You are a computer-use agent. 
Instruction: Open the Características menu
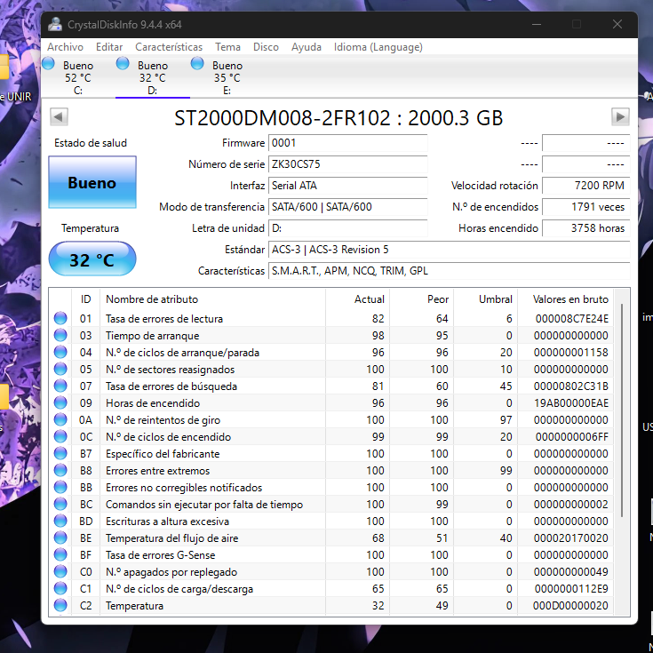point(169,47)
